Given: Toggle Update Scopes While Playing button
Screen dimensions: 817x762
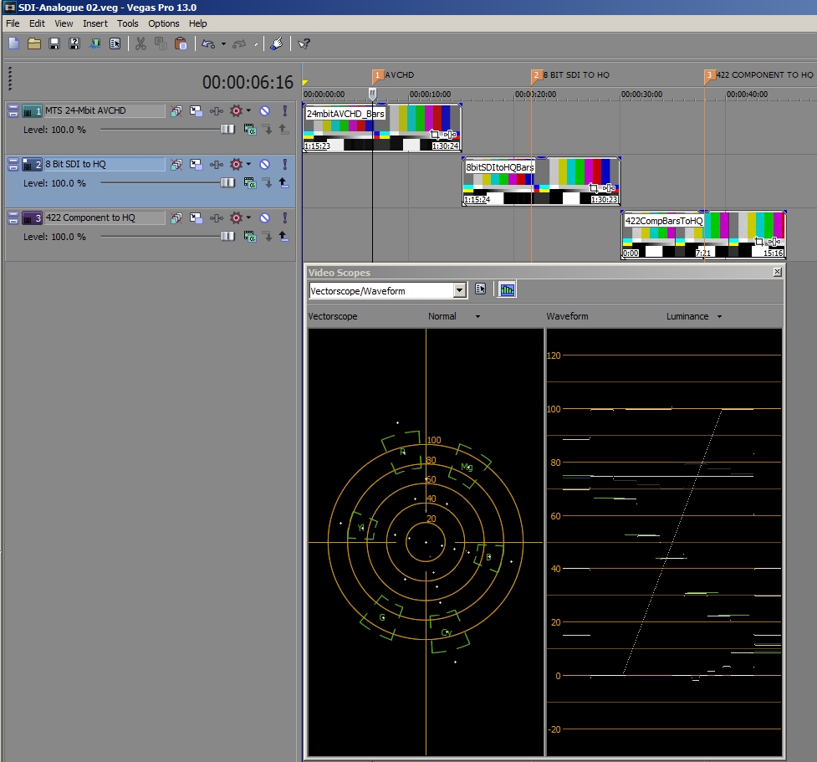Looking at the screenshot, I should click(x=507, y=289).
